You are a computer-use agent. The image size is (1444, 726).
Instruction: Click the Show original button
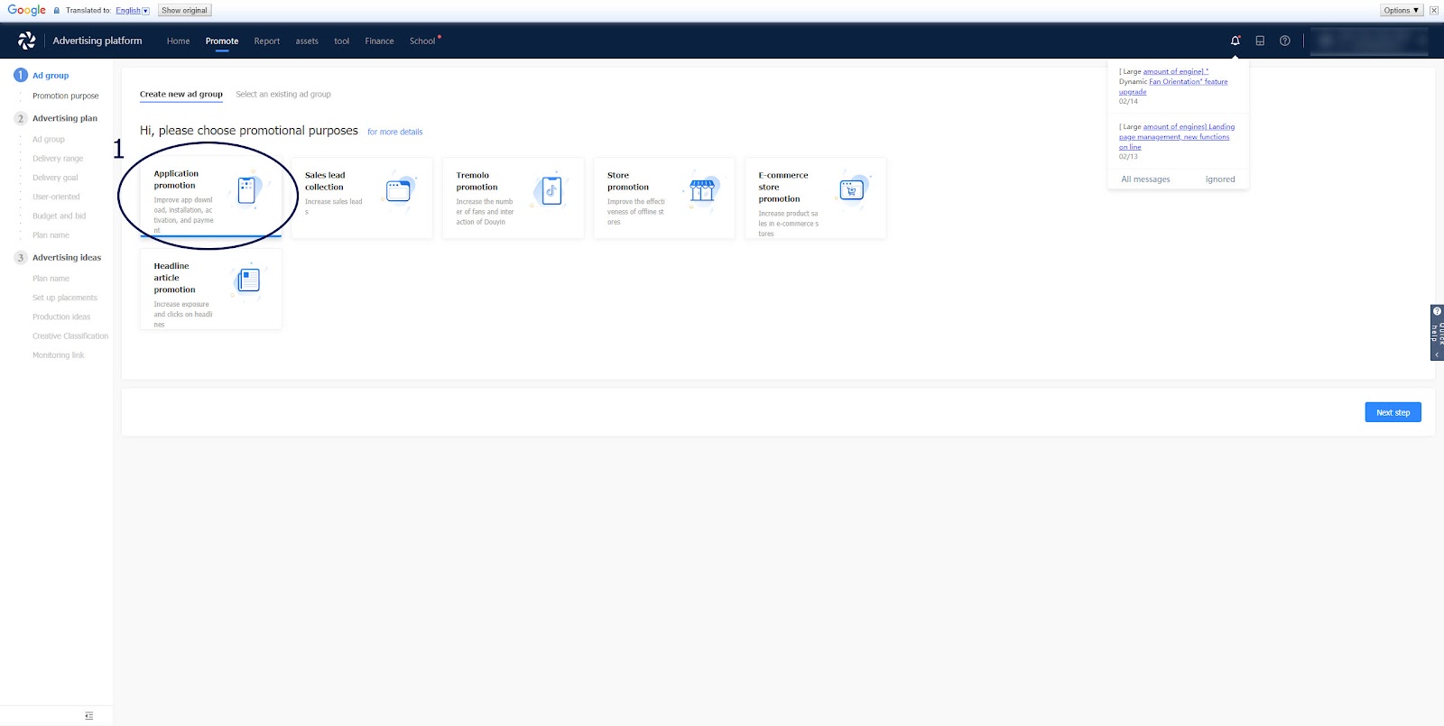click(184, 10)
